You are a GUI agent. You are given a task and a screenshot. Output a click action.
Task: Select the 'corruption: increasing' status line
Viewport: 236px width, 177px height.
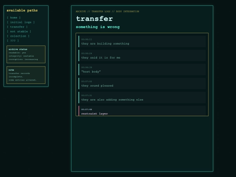click(x=23, y=59)
